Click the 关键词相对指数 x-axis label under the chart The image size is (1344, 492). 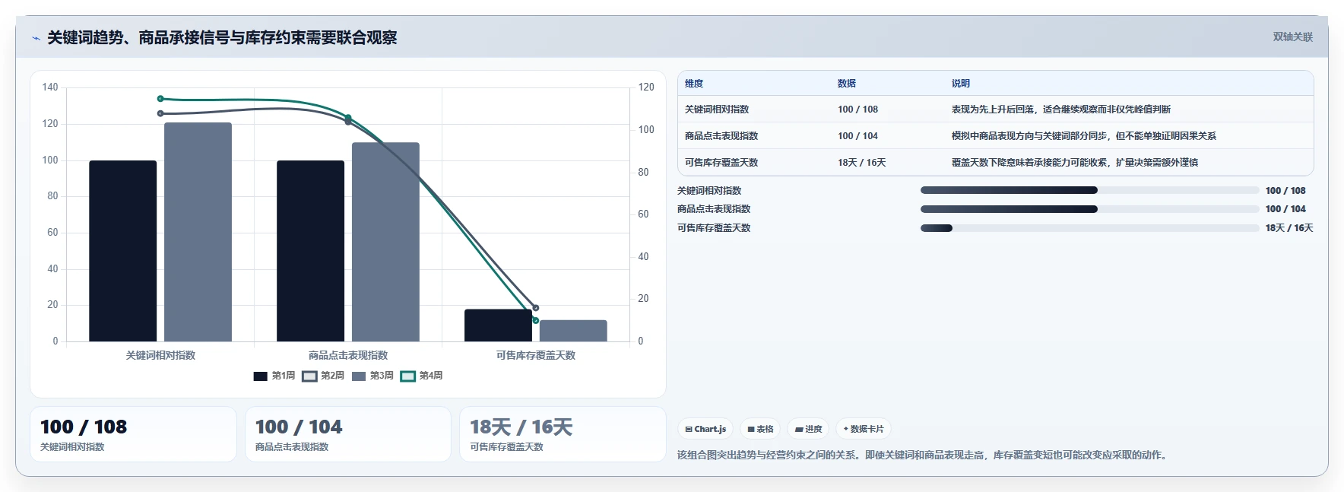click(x=160, y=355)
